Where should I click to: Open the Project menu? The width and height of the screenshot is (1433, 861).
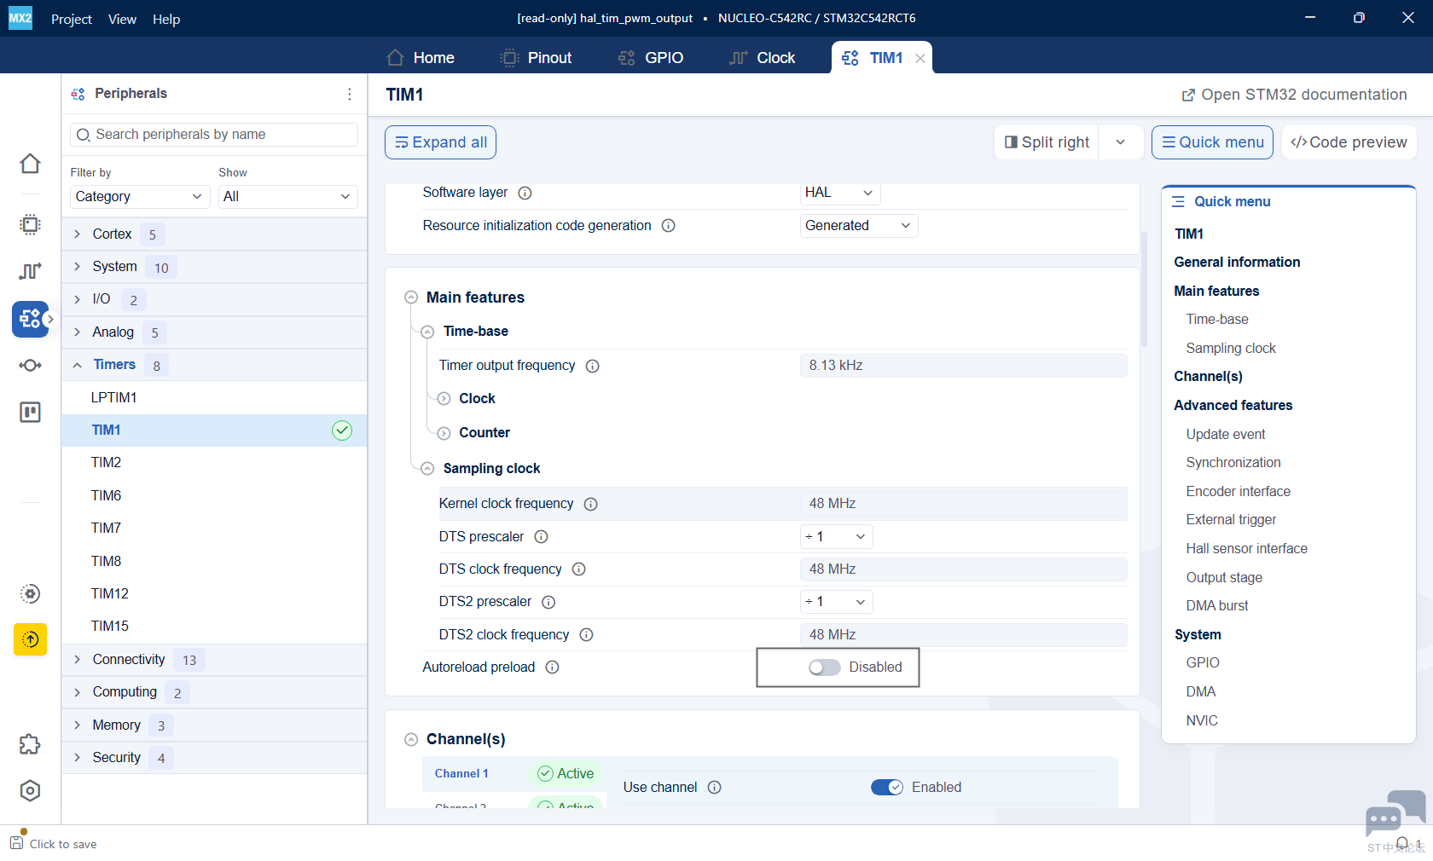pyautogui.click(x=72, y=19)
